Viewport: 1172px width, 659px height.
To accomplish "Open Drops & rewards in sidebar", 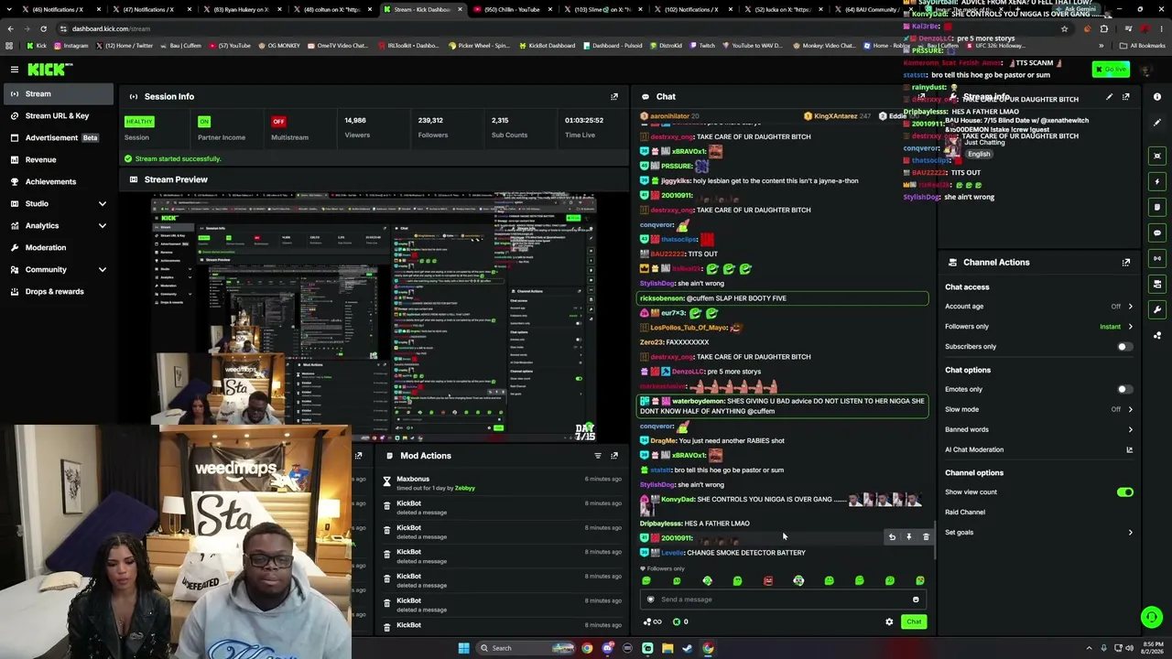I will (59, 291).
